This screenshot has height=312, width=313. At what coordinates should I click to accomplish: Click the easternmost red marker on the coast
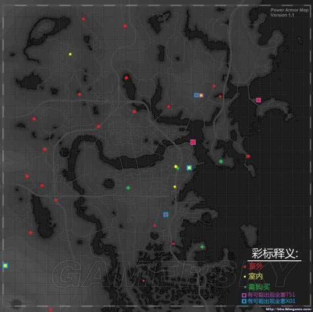[x=248, y=156]
